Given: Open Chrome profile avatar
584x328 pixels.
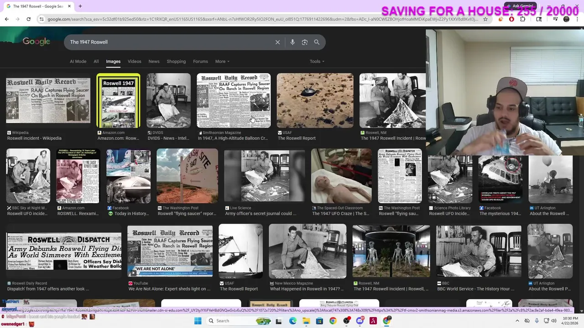Looking at the screenshot, I should pyautogui.click(x=566, y=19).
